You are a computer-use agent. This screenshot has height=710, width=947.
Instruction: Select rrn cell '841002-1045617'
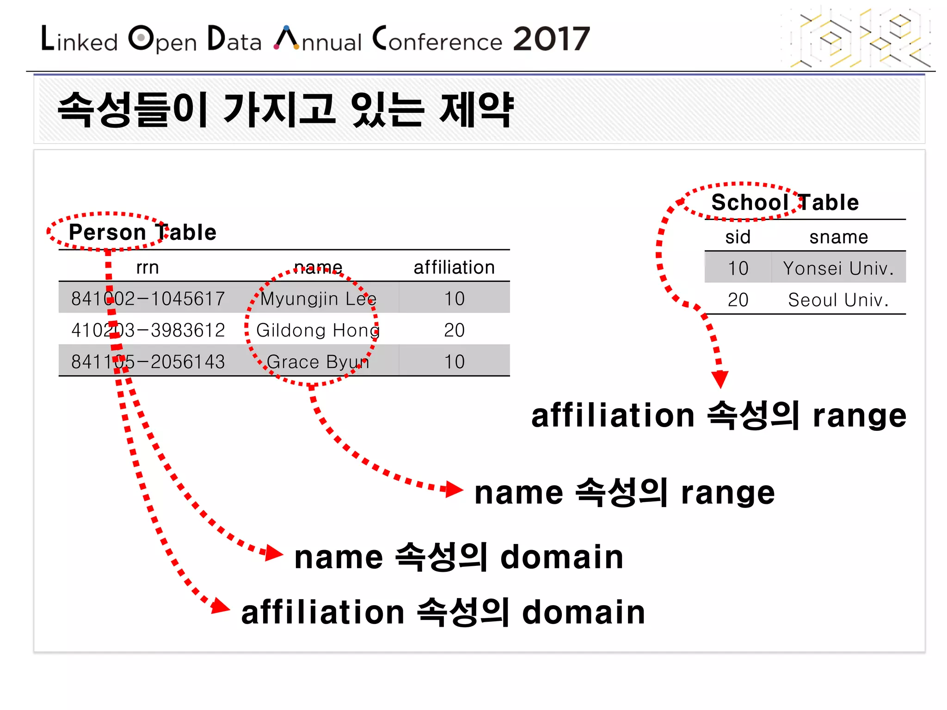coord(148,299)
